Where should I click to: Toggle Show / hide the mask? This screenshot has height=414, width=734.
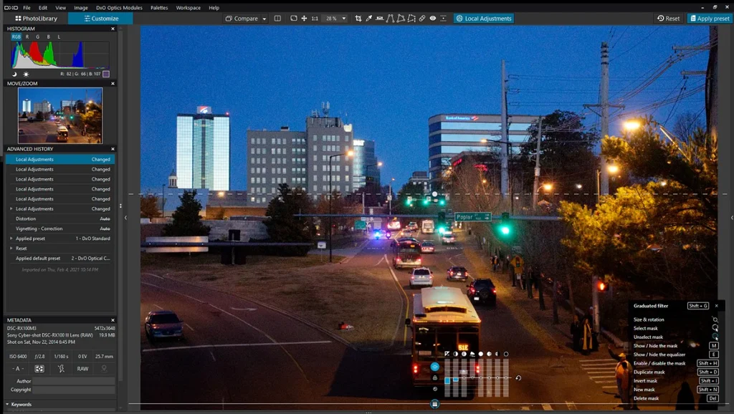(656, 346)
